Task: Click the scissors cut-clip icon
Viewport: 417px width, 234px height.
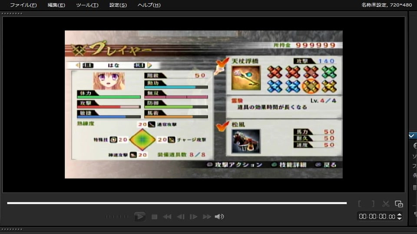Action: (386, 204)
